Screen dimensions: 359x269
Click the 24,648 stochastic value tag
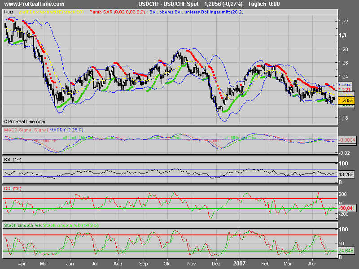tap(346, 251)
